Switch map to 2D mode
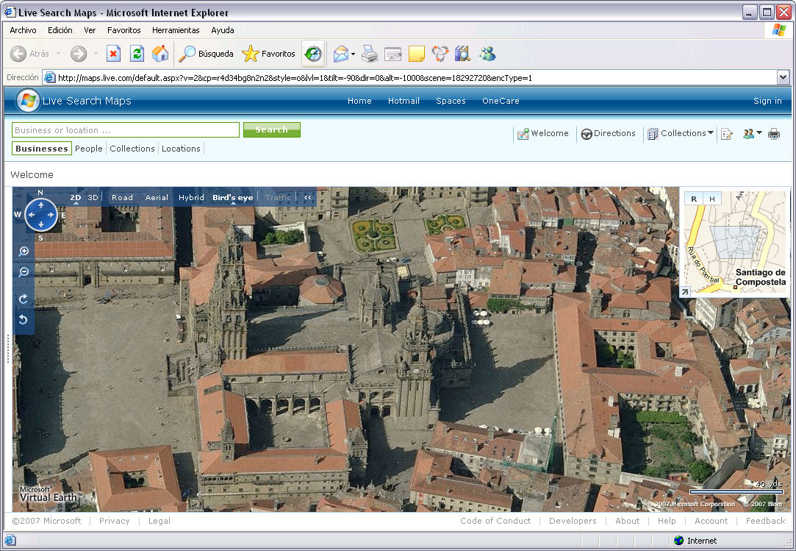The height and width of the screenshot is (551, 796). click(x=76, y=197)
